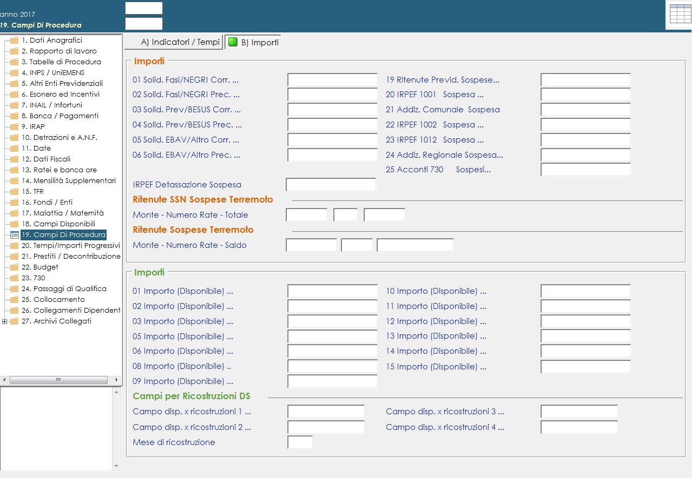Click the tree scrollbar right arrow
This screenshot has width=692, height=478.
116,380
